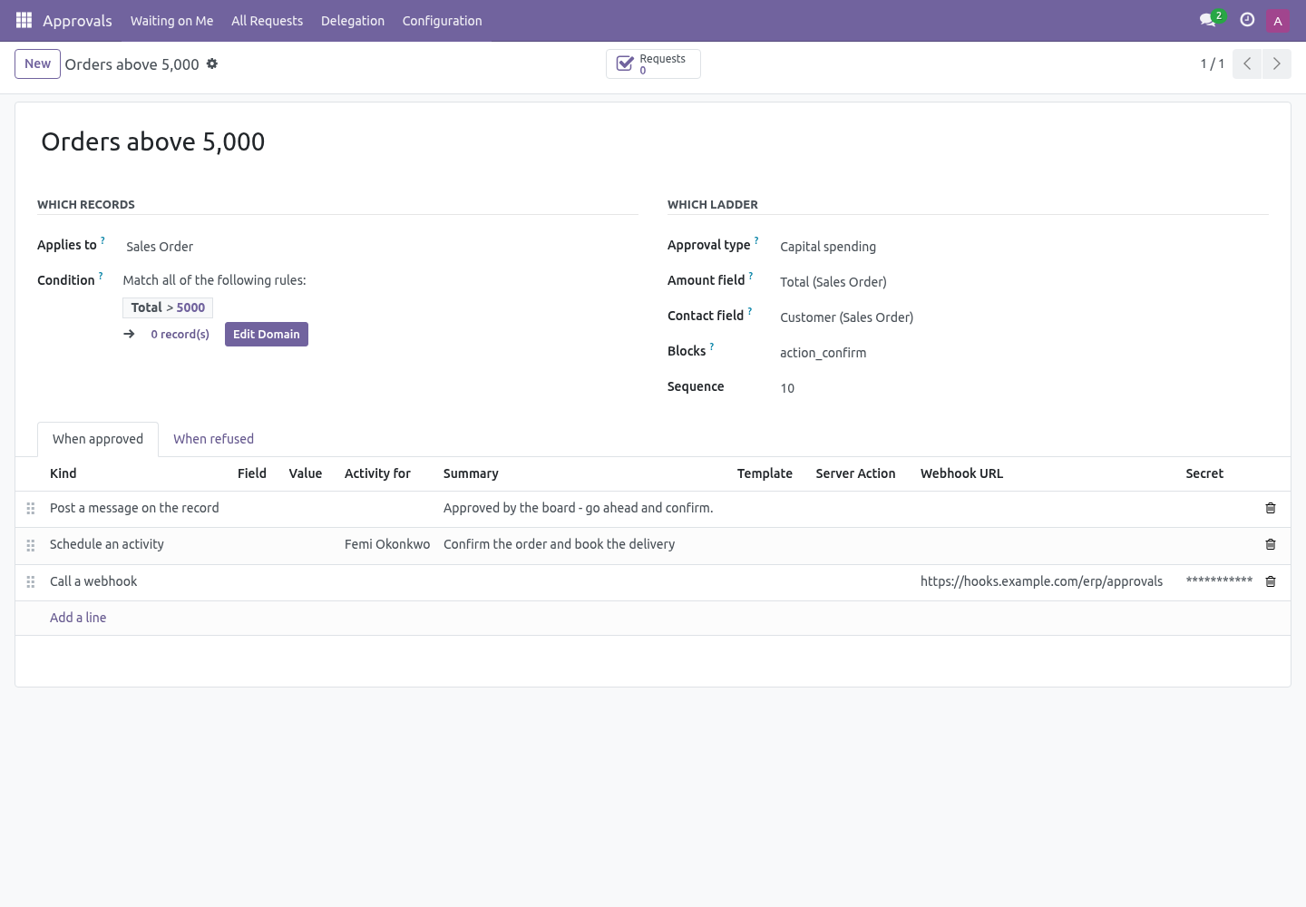This screenshot has width=1306, height=907.
Task: Click the '0 record(s)' link
Action: coord(180,335)
